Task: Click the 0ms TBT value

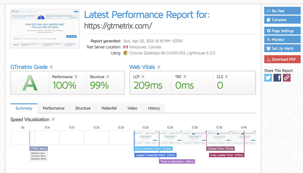Action: pos(184,85)
